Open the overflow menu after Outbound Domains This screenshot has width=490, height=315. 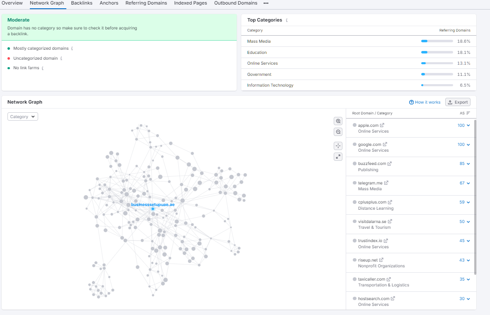[266, 3]
